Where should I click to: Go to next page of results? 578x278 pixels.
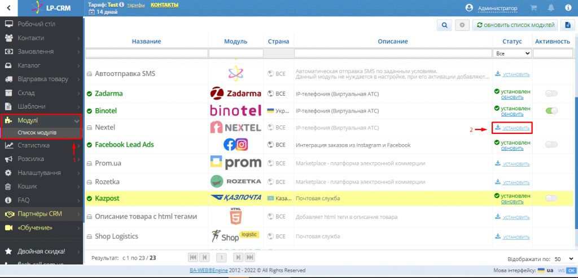coord(239,257)
